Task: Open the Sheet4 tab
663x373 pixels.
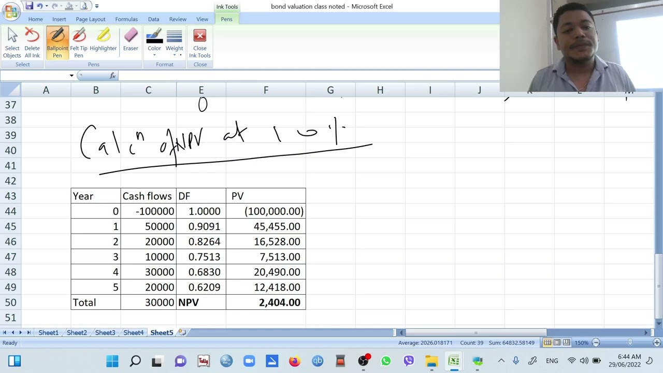Action: [x=133, y=333]
